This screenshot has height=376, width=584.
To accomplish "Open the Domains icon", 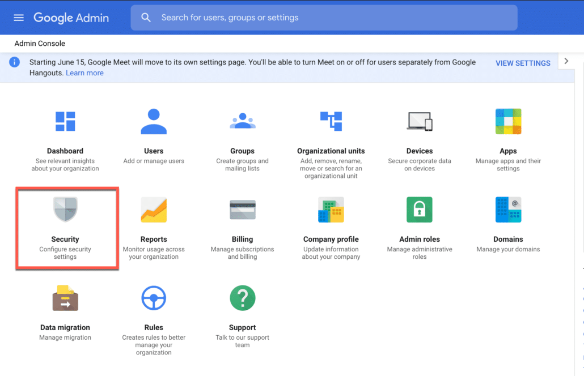I will (509, 210).
